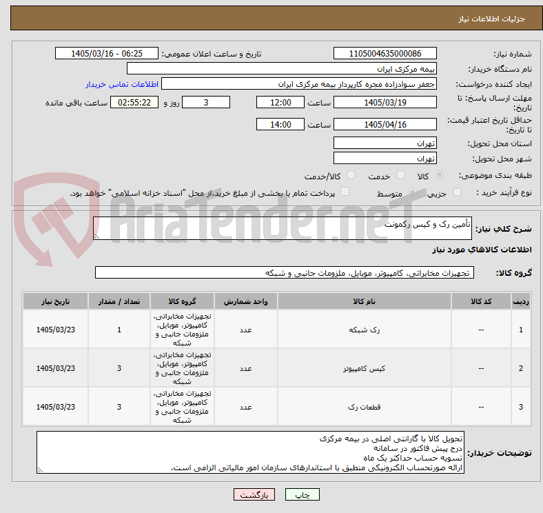Click the delivery city field تهران

pos(385,158)
